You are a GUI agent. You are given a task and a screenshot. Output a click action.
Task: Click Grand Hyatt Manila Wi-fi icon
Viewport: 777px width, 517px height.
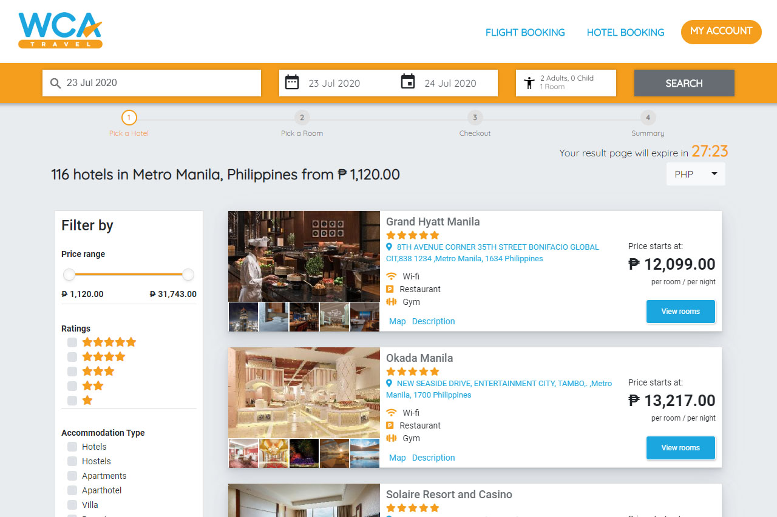(392, 276)
